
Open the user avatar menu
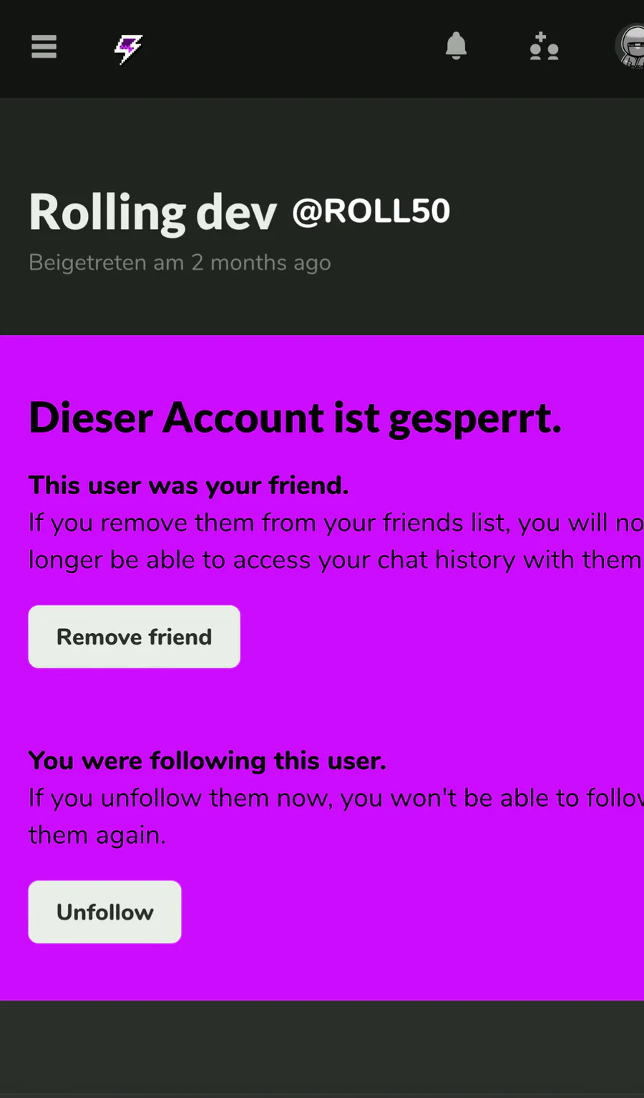click(x=630, y=47)
